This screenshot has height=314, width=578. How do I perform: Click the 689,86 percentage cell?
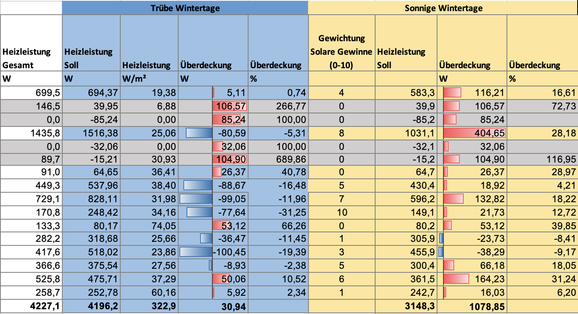278,160
